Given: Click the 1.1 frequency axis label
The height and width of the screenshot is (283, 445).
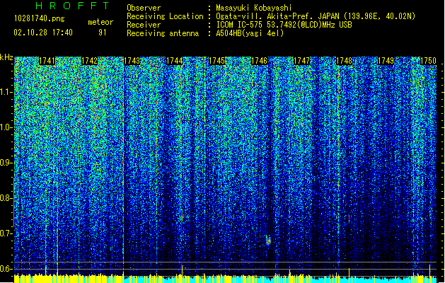Looking at the screenshot, I should pyautogui.click(x=6, y=92).
